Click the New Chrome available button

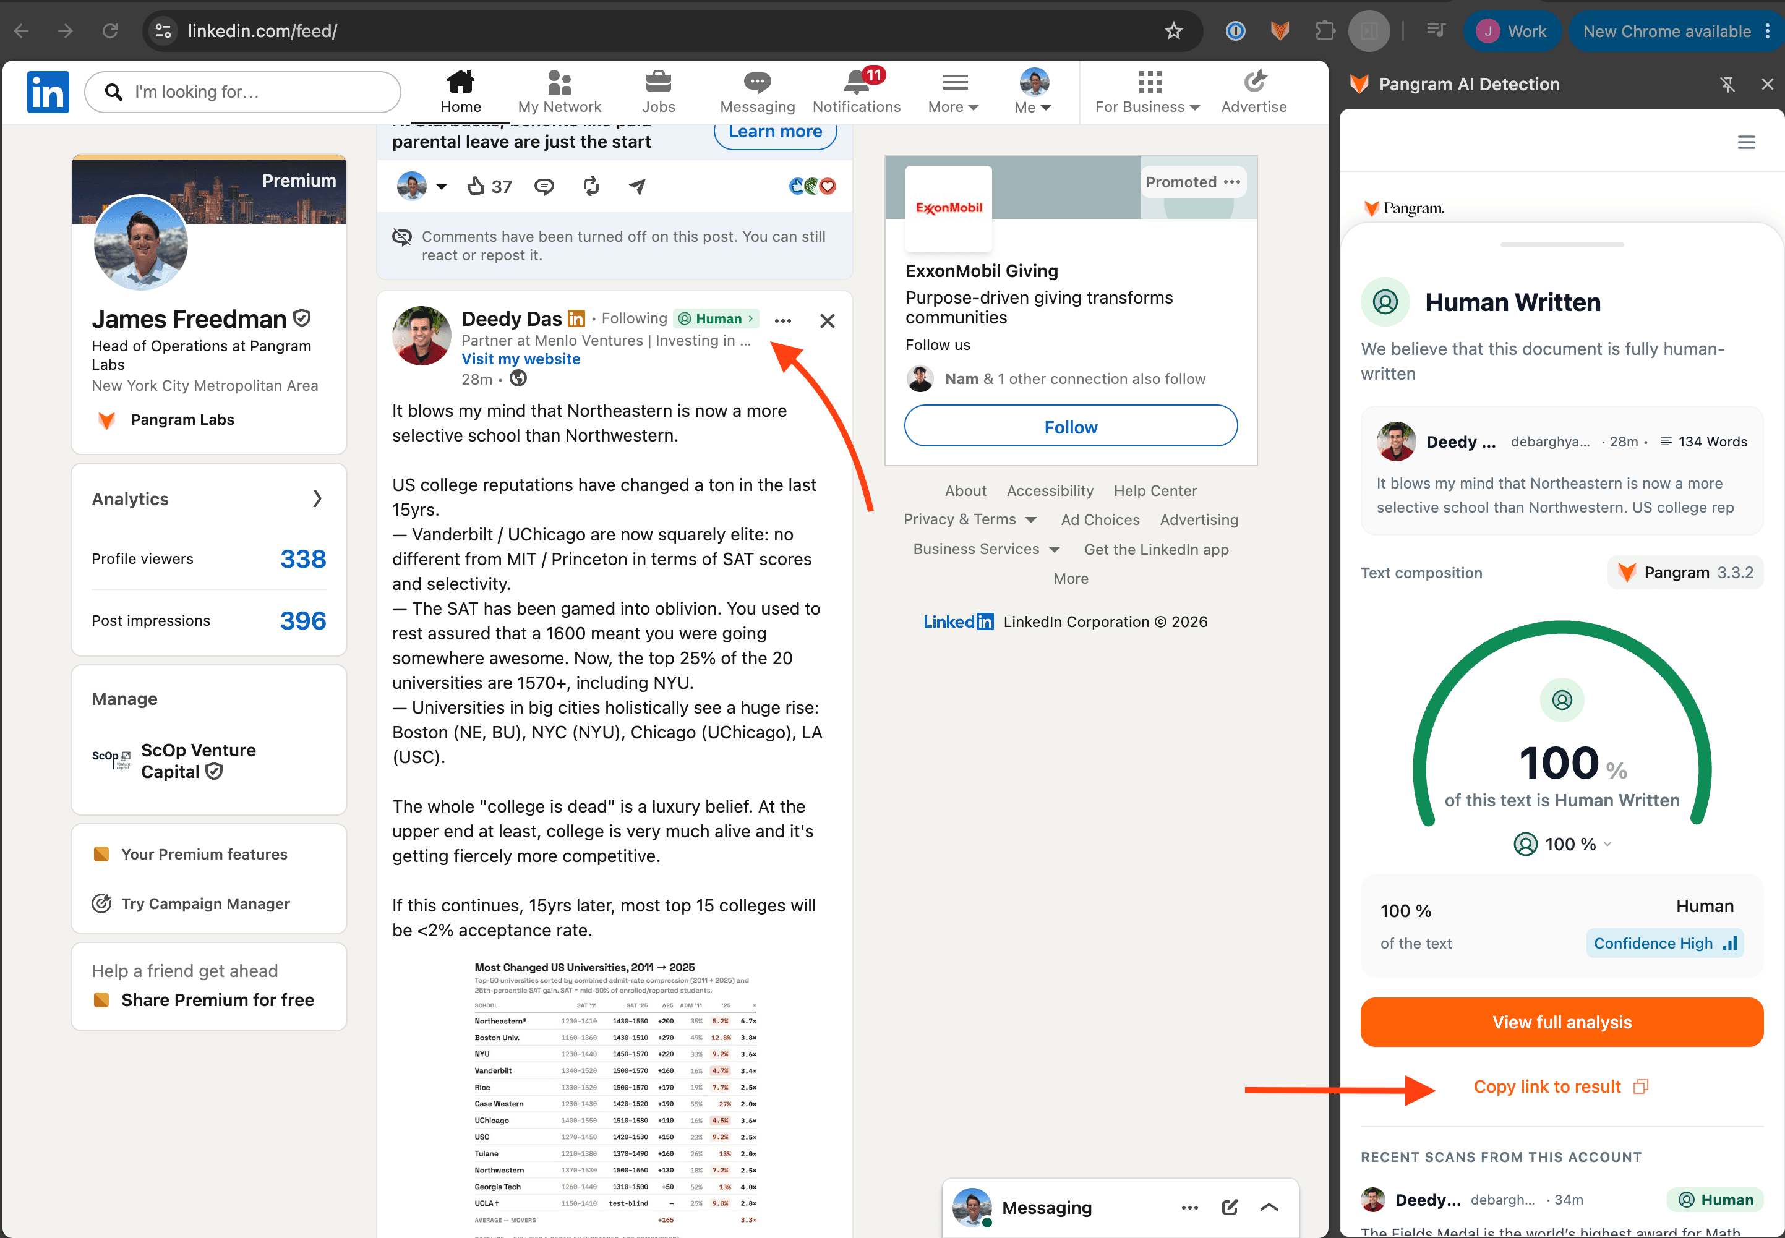[1676, 31]
